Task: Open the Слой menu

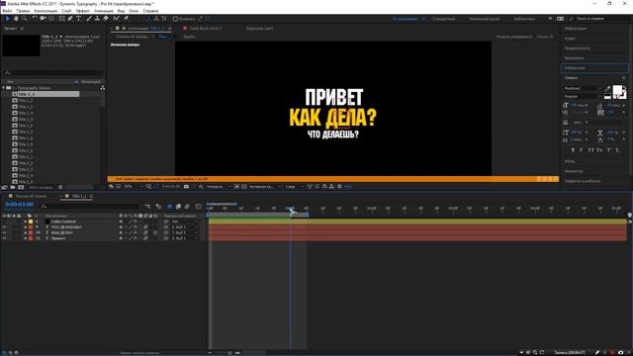Action: click(66, 11)
